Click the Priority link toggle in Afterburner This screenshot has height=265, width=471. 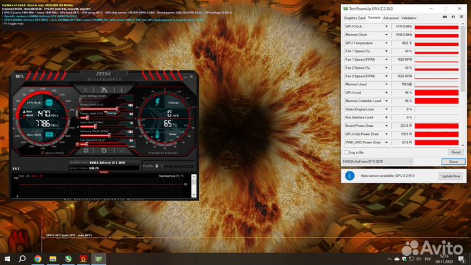click(x=111, y=113)
